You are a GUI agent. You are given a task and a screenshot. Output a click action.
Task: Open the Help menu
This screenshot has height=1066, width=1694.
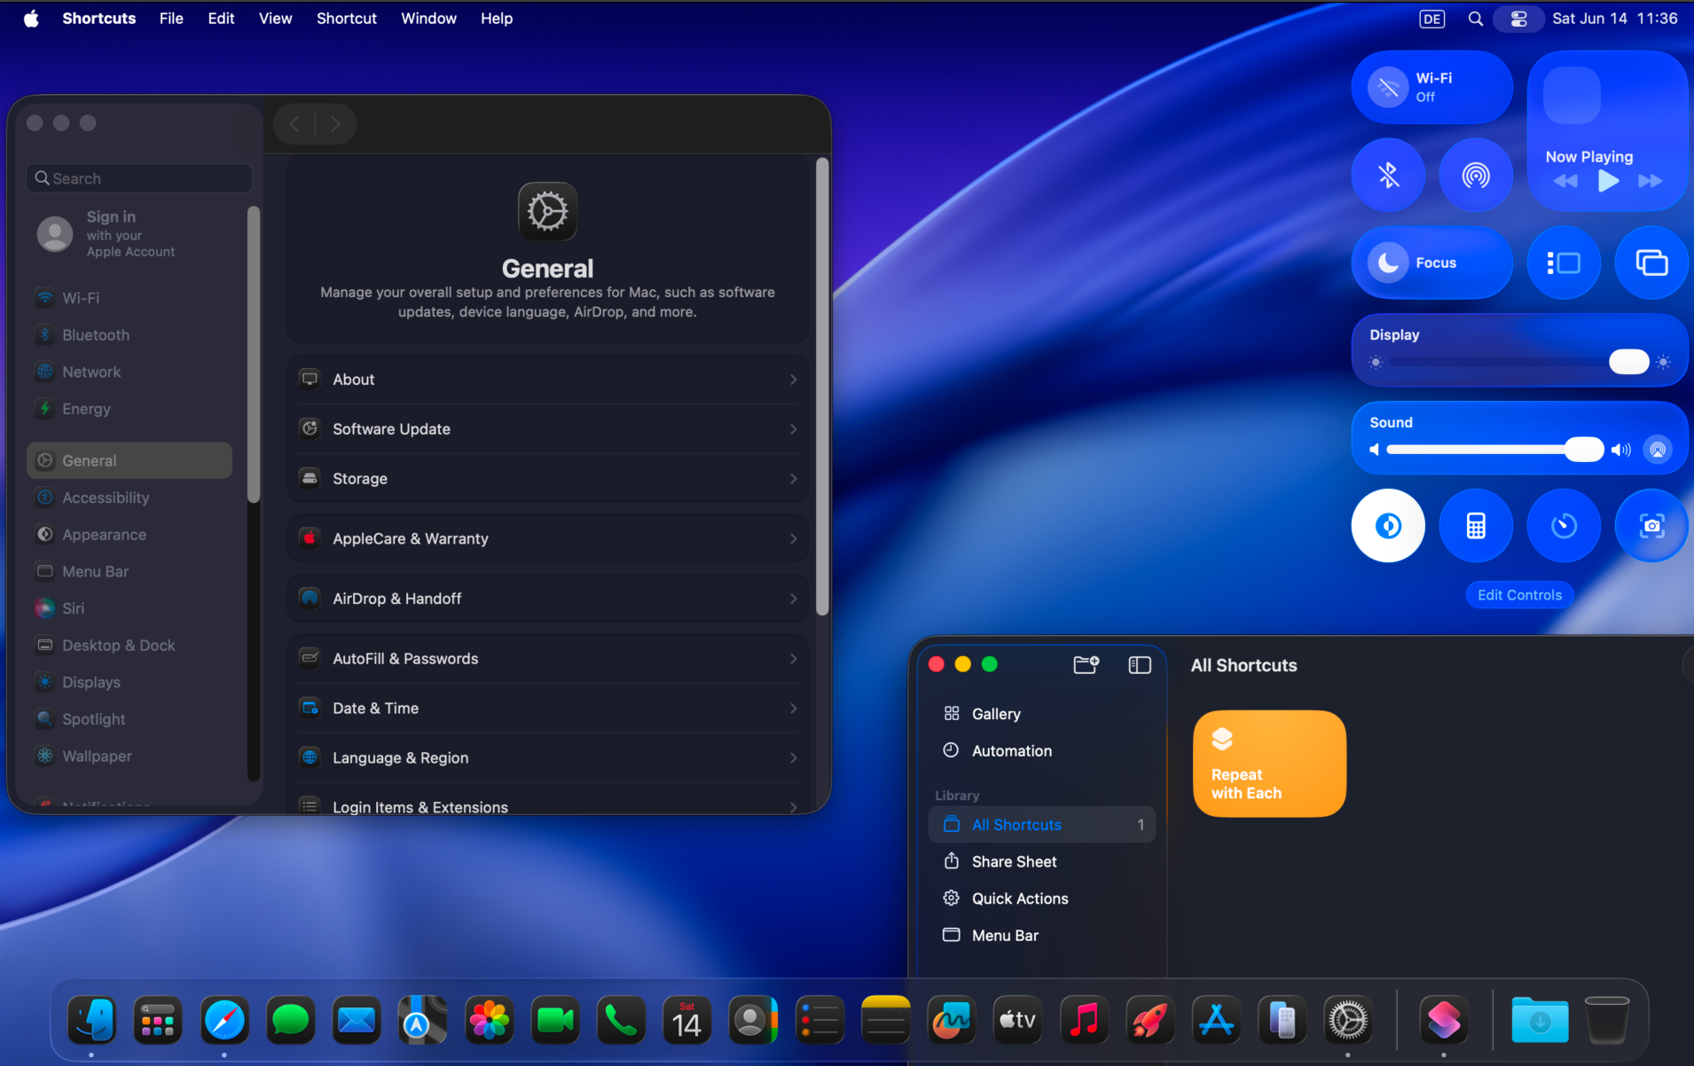point(497,19)
